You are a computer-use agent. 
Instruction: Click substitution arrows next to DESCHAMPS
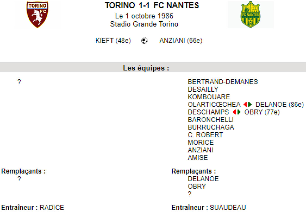(237, 112)
